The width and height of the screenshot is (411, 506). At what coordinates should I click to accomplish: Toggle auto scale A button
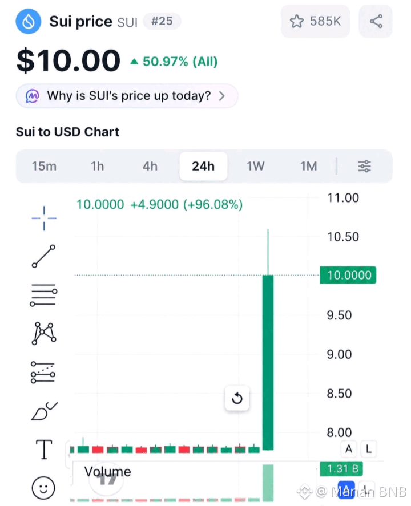pyautogui.click(x=349, y=449)
